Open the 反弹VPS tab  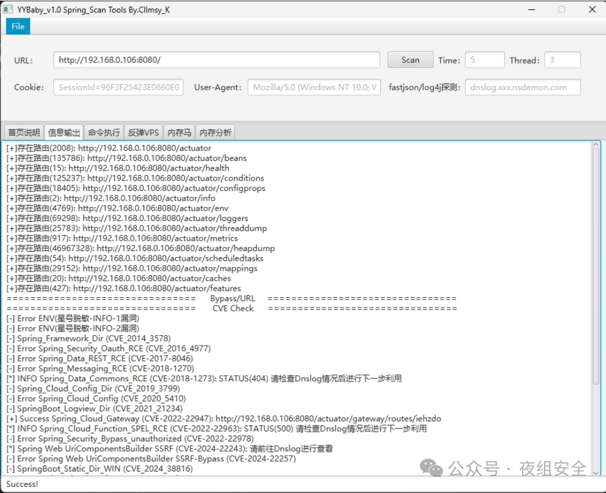pyautogui.click(x=144, y=133)
